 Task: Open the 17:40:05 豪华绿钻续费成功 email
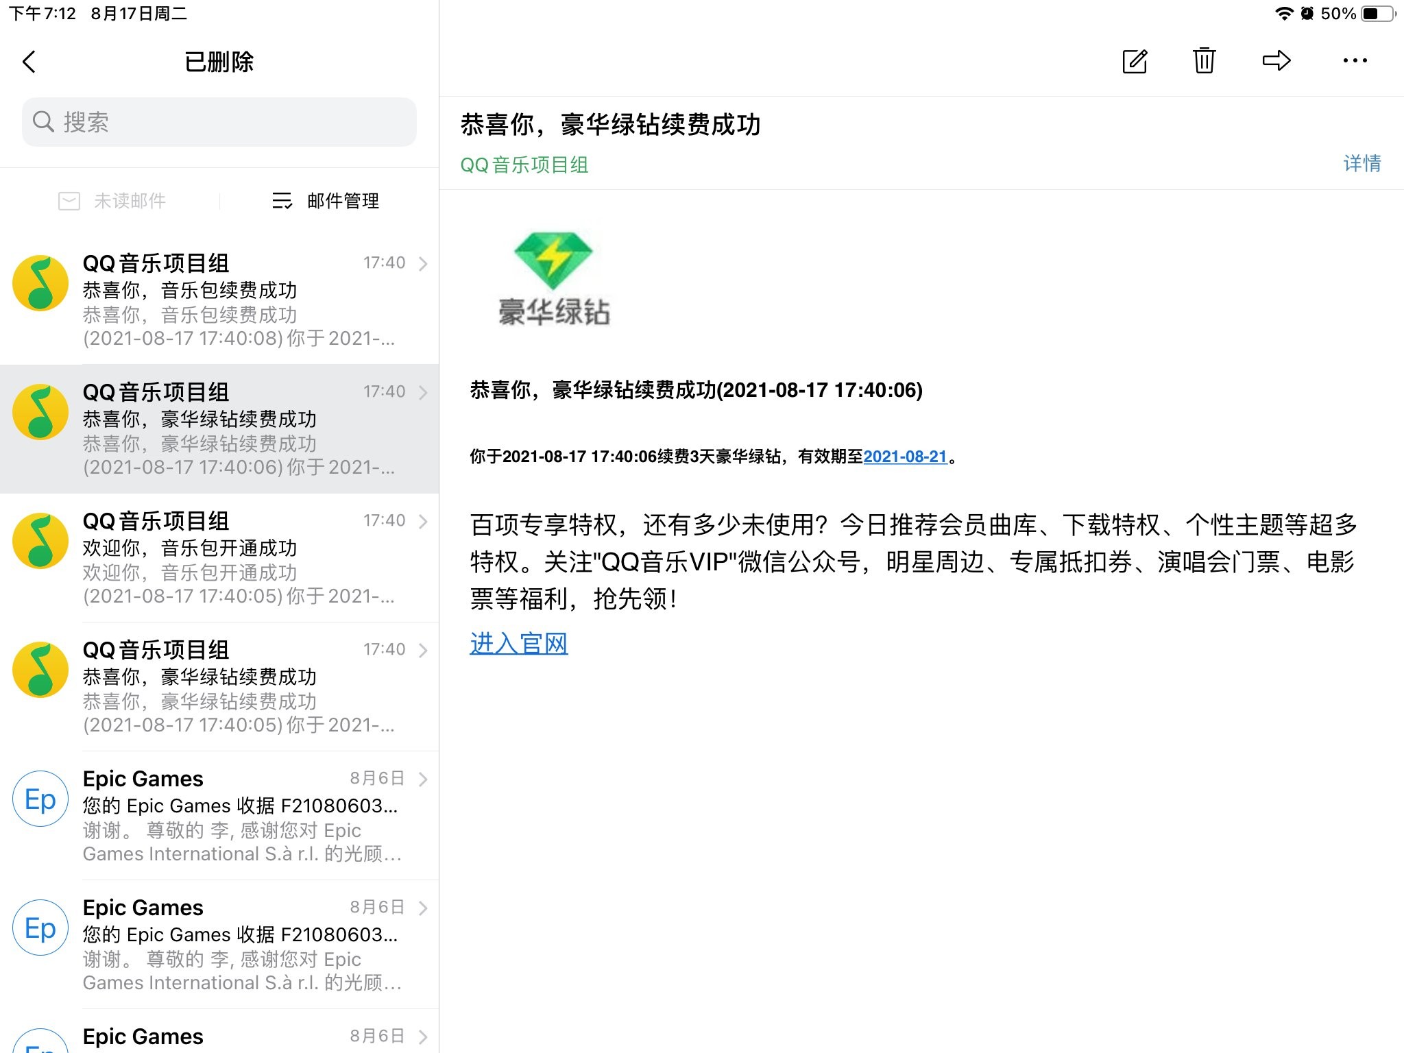pos(219,687)
